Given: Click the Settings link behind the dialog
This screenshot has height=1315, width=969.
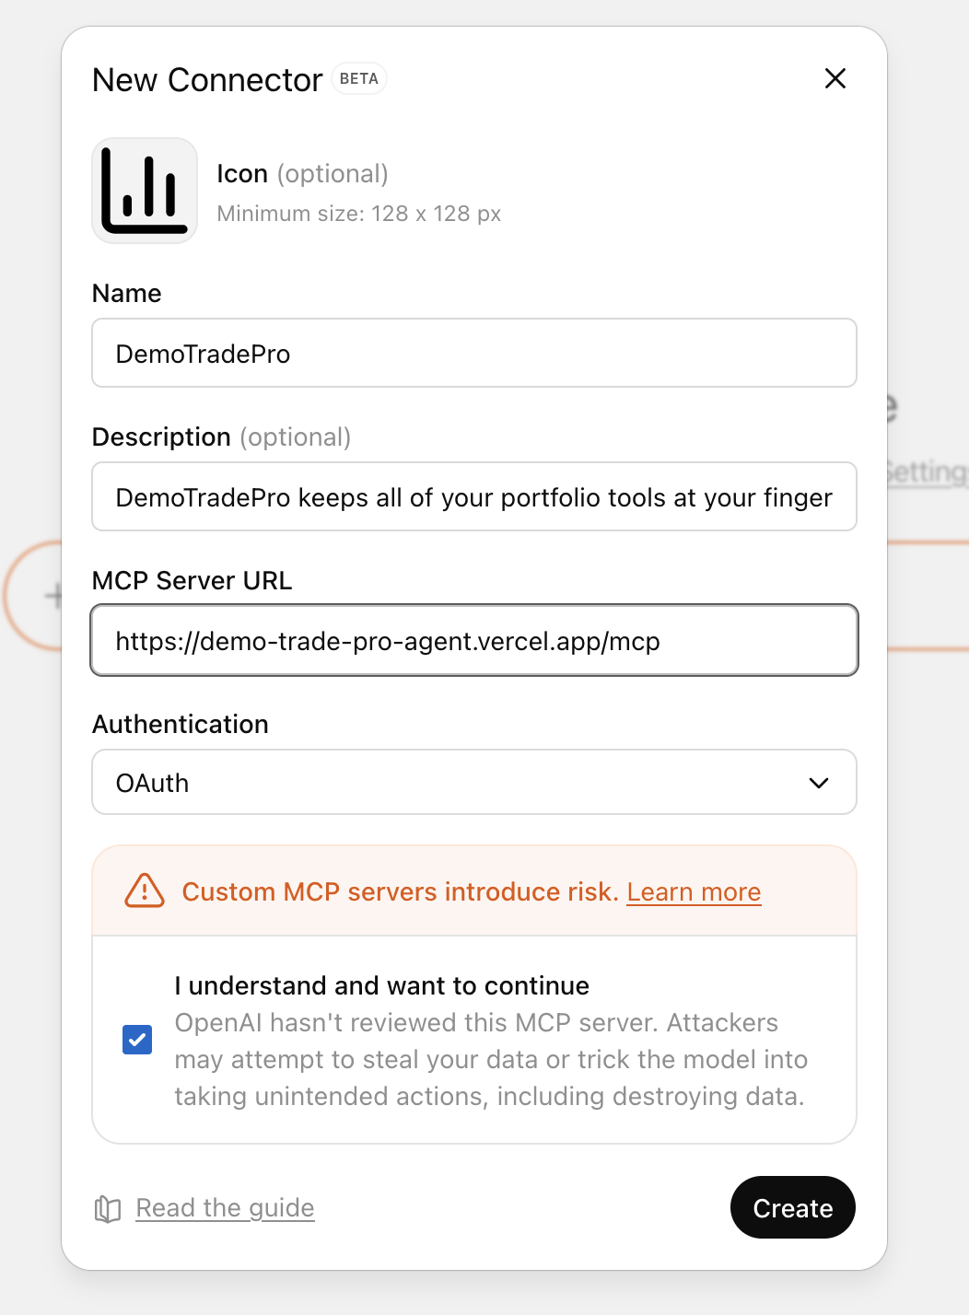Looking at the screenshot, I should point(928,472).
